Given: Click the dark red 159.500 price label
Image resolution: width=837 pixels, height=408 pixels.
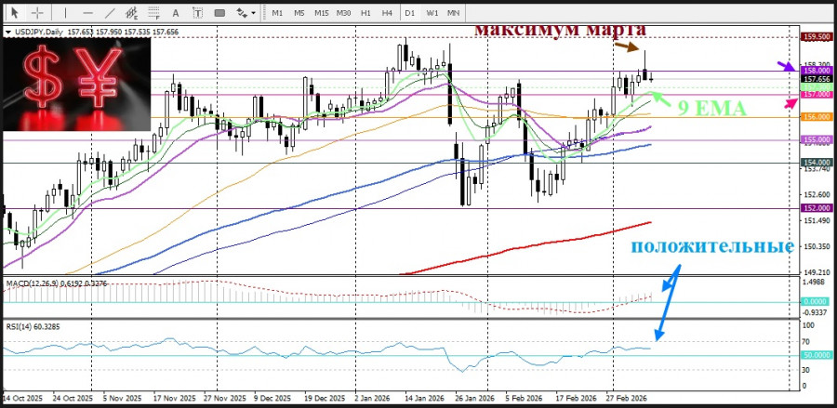Looking at the screenshot, I should [815, 37].
